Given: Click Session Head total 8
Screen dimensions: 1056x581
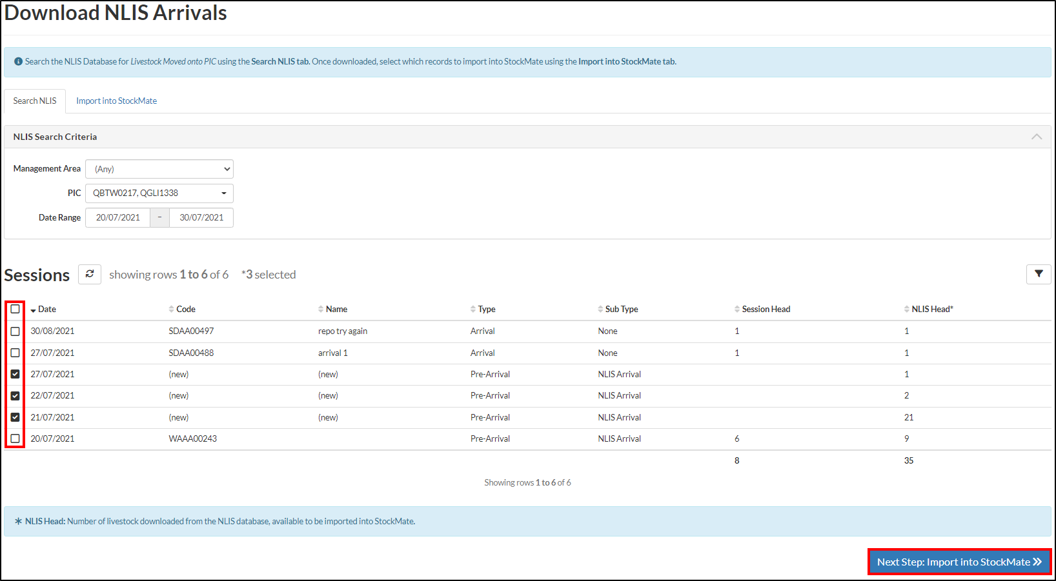Looking at the screenshot, I should tap(737, 460).
